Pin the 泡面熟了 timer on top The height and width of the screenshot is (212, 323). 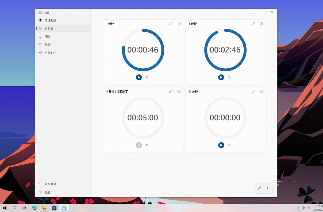(179, 91)
